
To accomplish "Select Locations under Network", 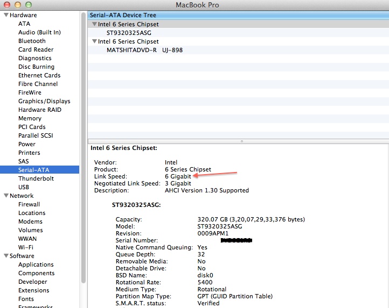I will pyautogui.click(x=32, y=213).
